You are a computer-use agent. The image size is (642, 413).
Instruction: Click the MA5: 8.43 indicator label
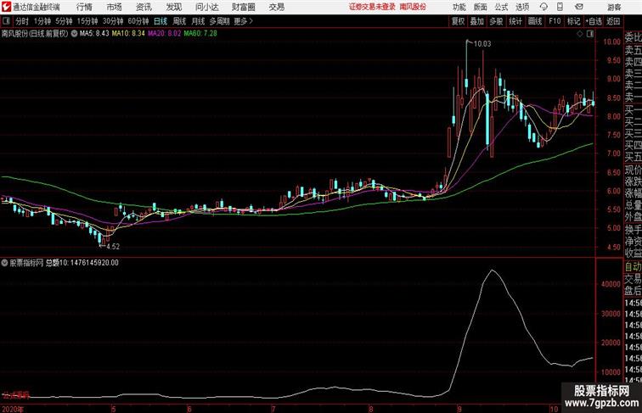click(x=94, y=34)
